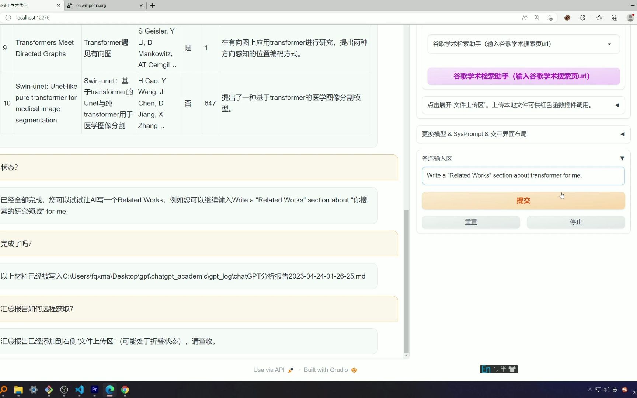Screen dimensions: 637x398
Task: Click the volume icon in system tray
Action: coord(606,390)
